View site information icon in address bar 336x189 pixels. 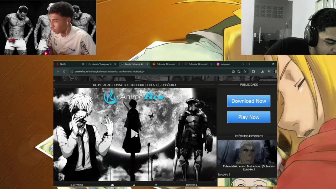click(71, 71)
